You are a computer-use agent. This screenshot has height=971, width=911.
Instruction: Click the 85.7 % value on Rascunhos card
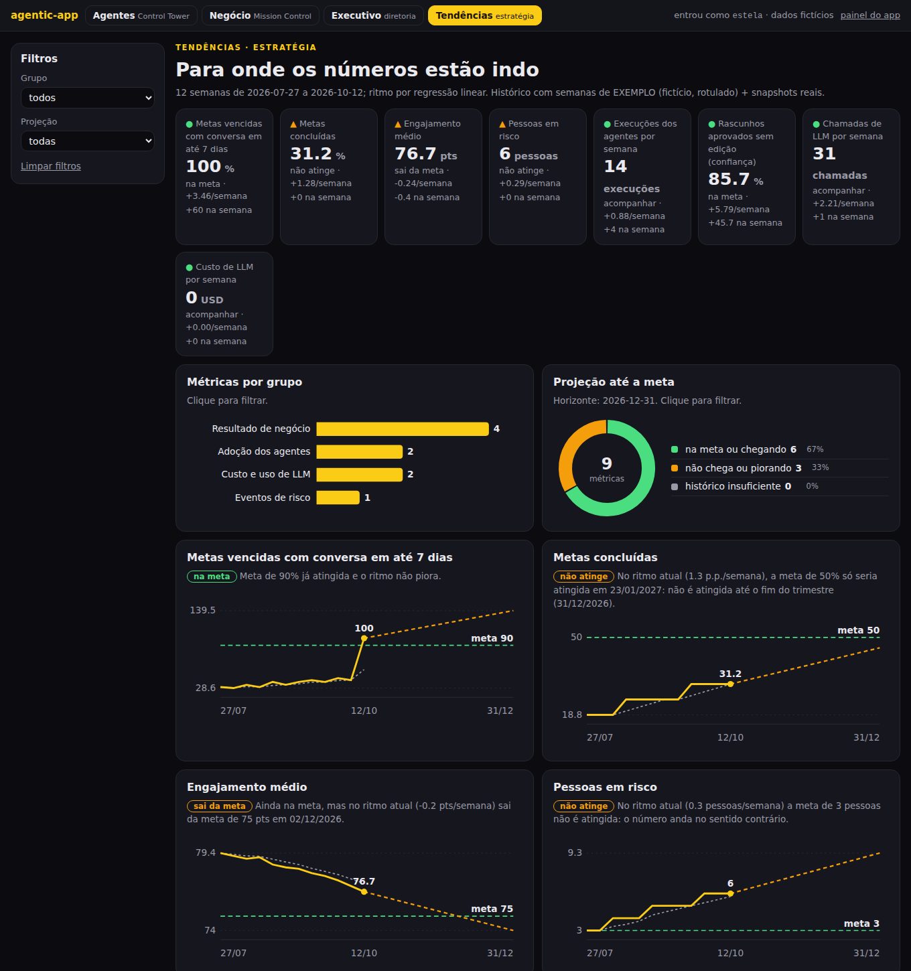(x=735, y=179)
